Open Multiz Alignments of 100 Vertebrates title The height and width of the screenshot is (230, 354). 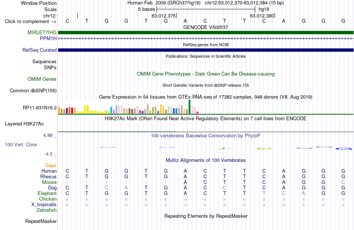pos(206,160)
